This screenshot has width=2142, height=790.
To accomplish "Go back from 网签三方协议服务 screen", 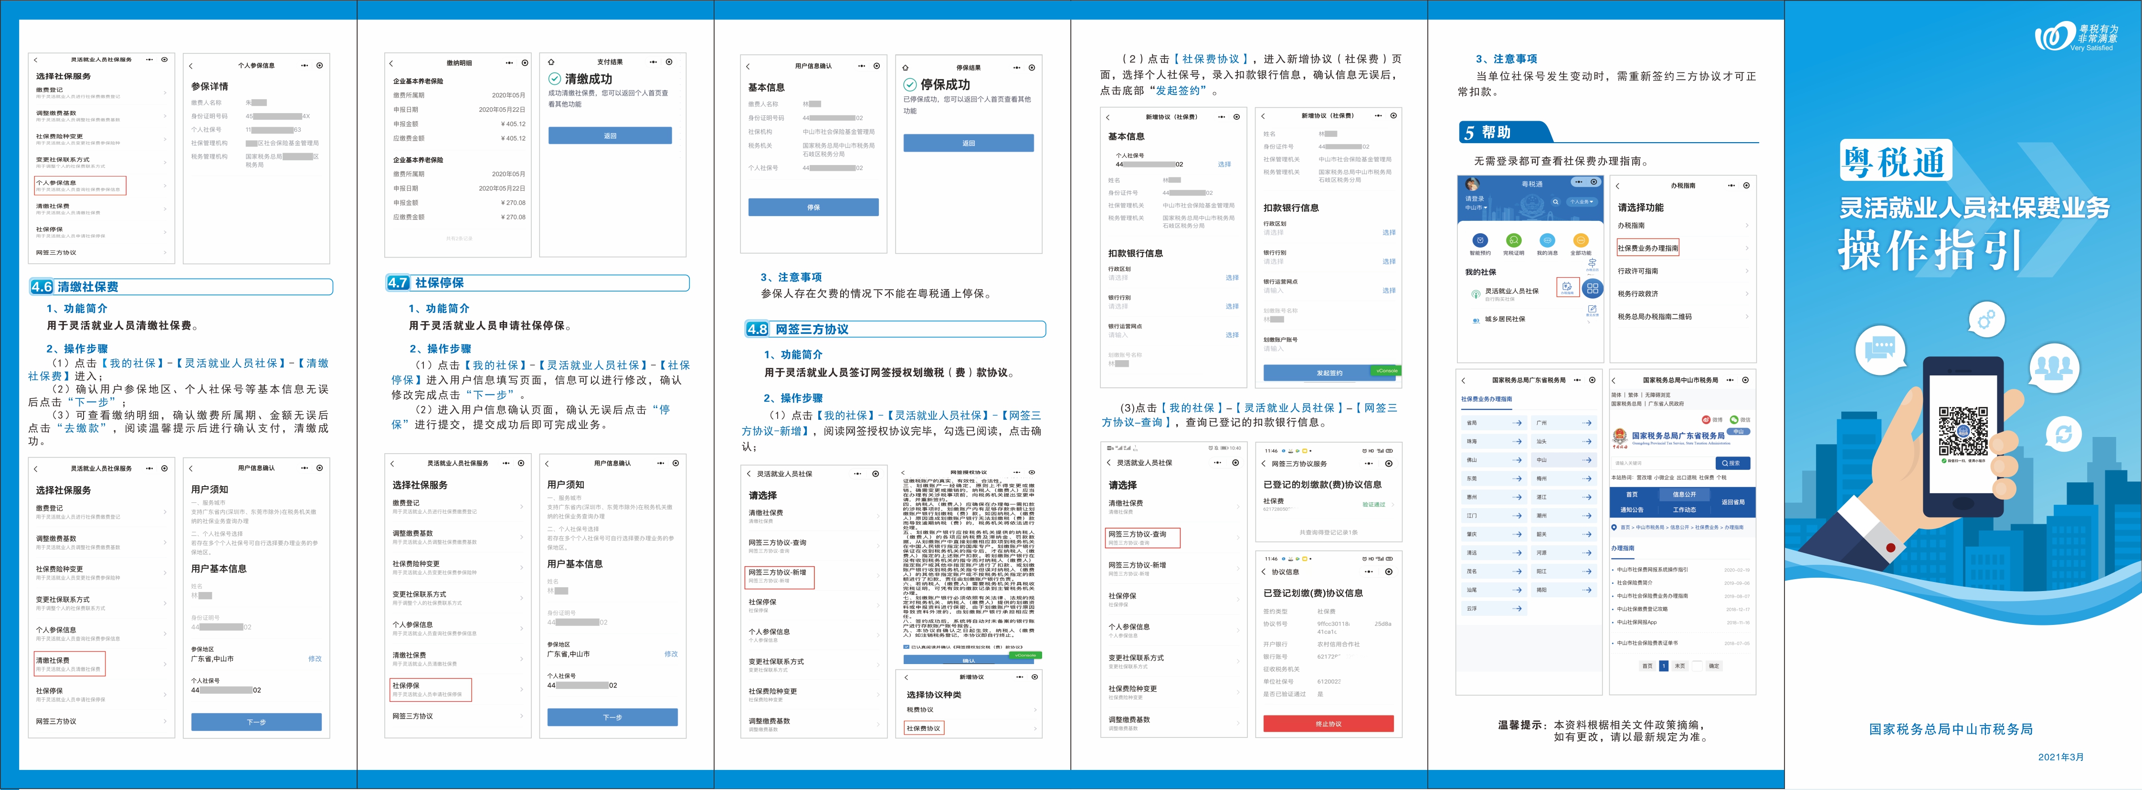I will tap(1265, 464).
